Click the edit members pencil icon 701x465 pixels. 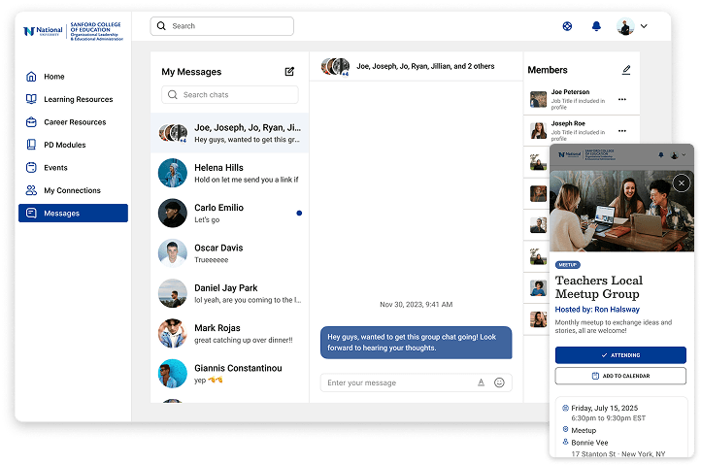coord(626,70)
